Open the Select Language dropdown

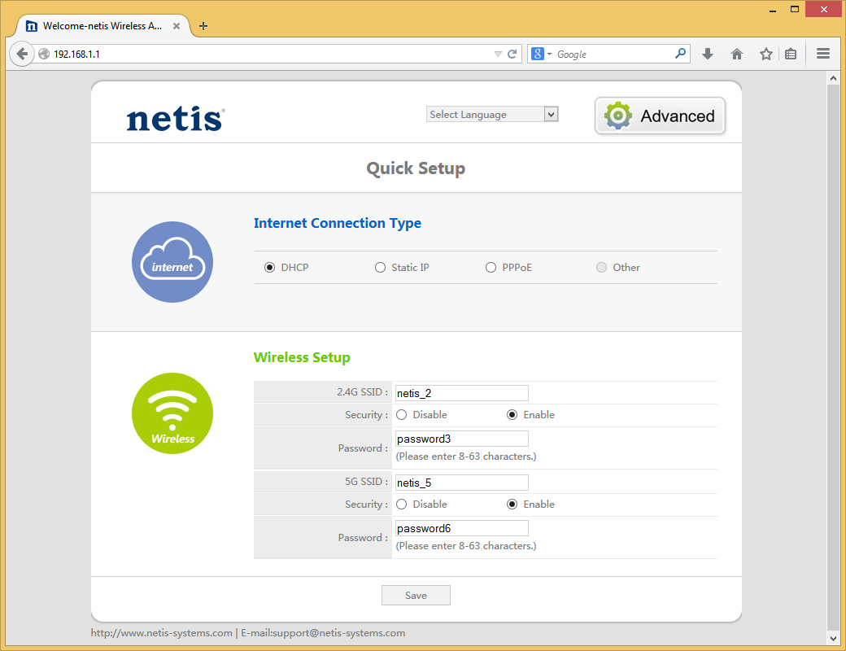[492, 115]
